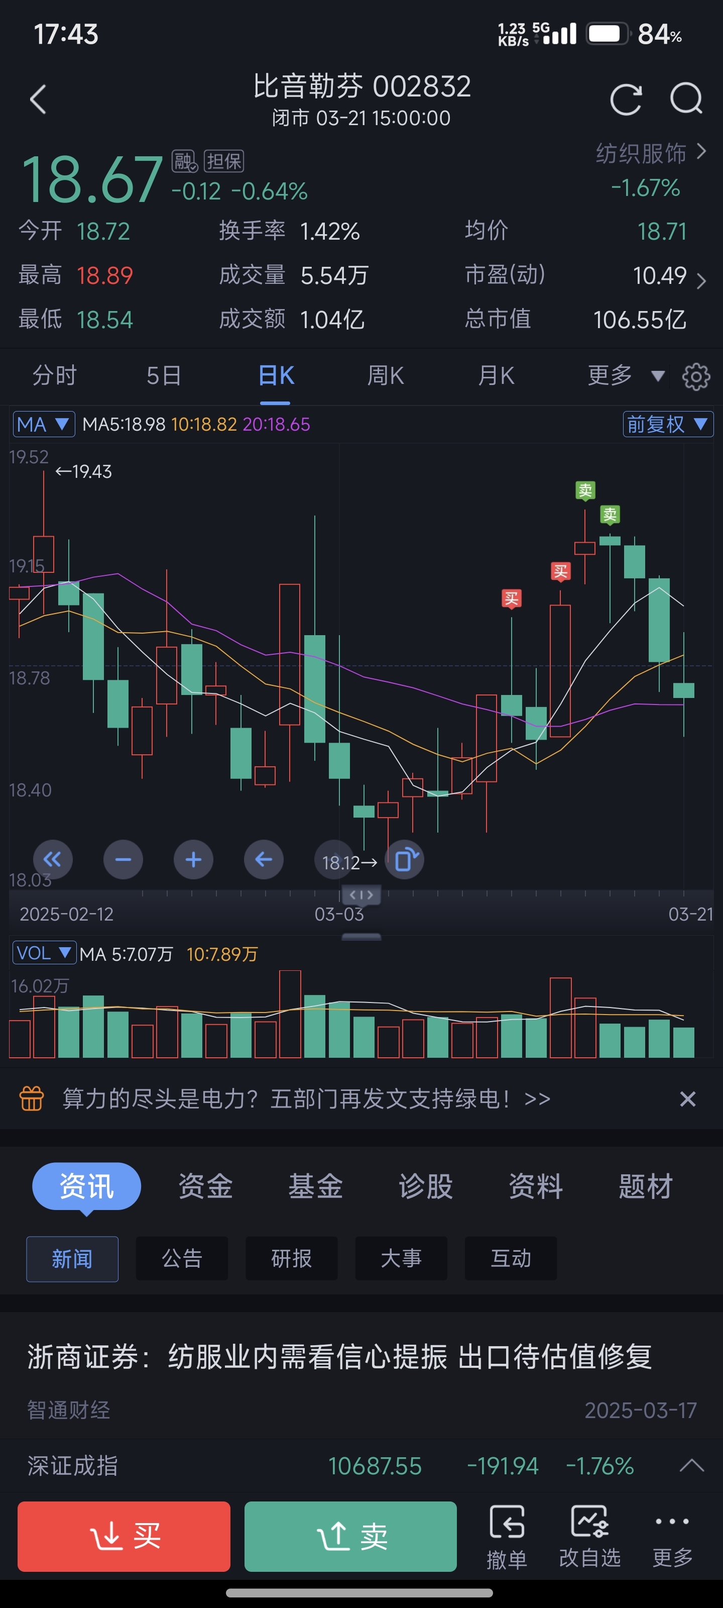This screenshot has width=723, height=1608.
Task: Open the VOL indicator dropdown
Action: 44,953
